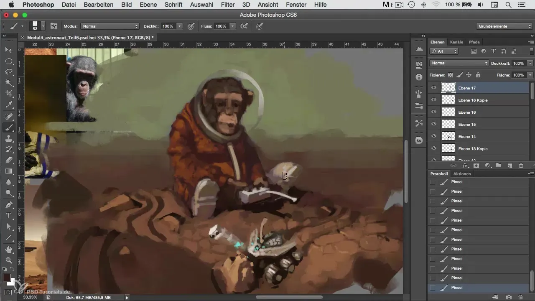Open layer filter type Art dropdown
The width and height of the screenshot is (535, 301).
click(444, 51)
